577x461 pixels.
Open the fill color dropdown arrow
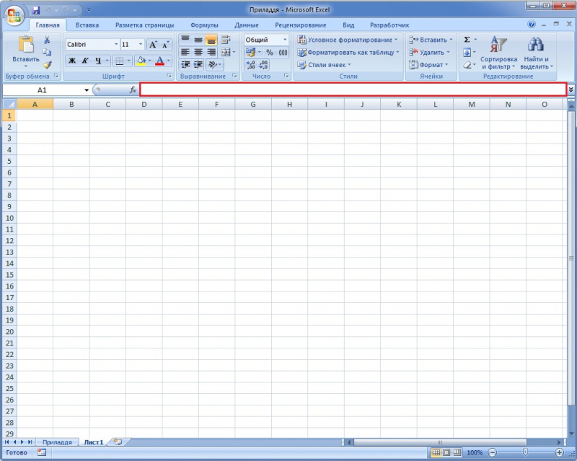[150, 61]
